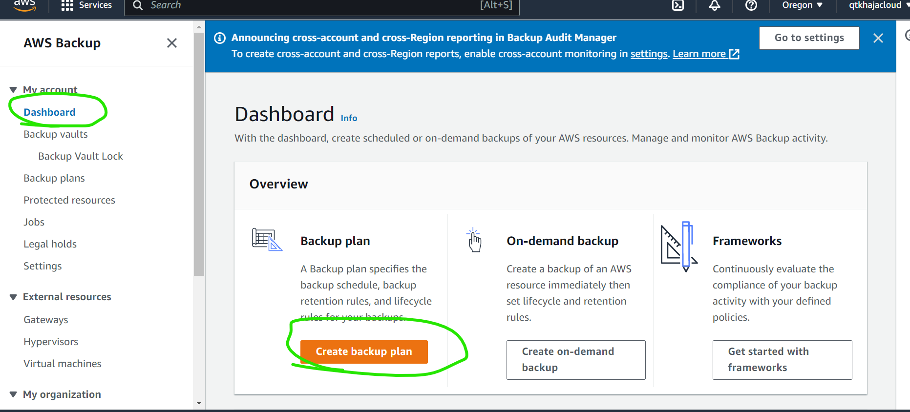Click the Services label in top bar
This screenshot has height=412, width=910.
[x=95, y=5]
